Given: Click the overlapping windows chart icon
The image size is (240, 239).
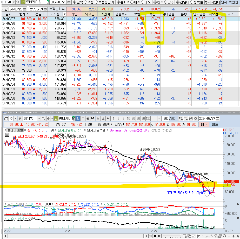Looking at the screenshot, I should point(189,236).
